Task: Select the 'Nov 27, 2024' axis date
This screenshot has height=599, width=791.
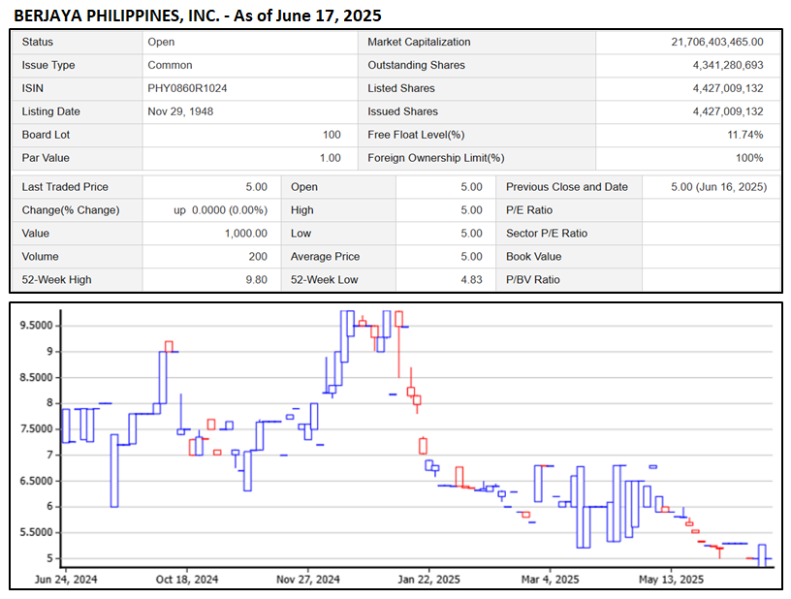Action: pos(307,580)
